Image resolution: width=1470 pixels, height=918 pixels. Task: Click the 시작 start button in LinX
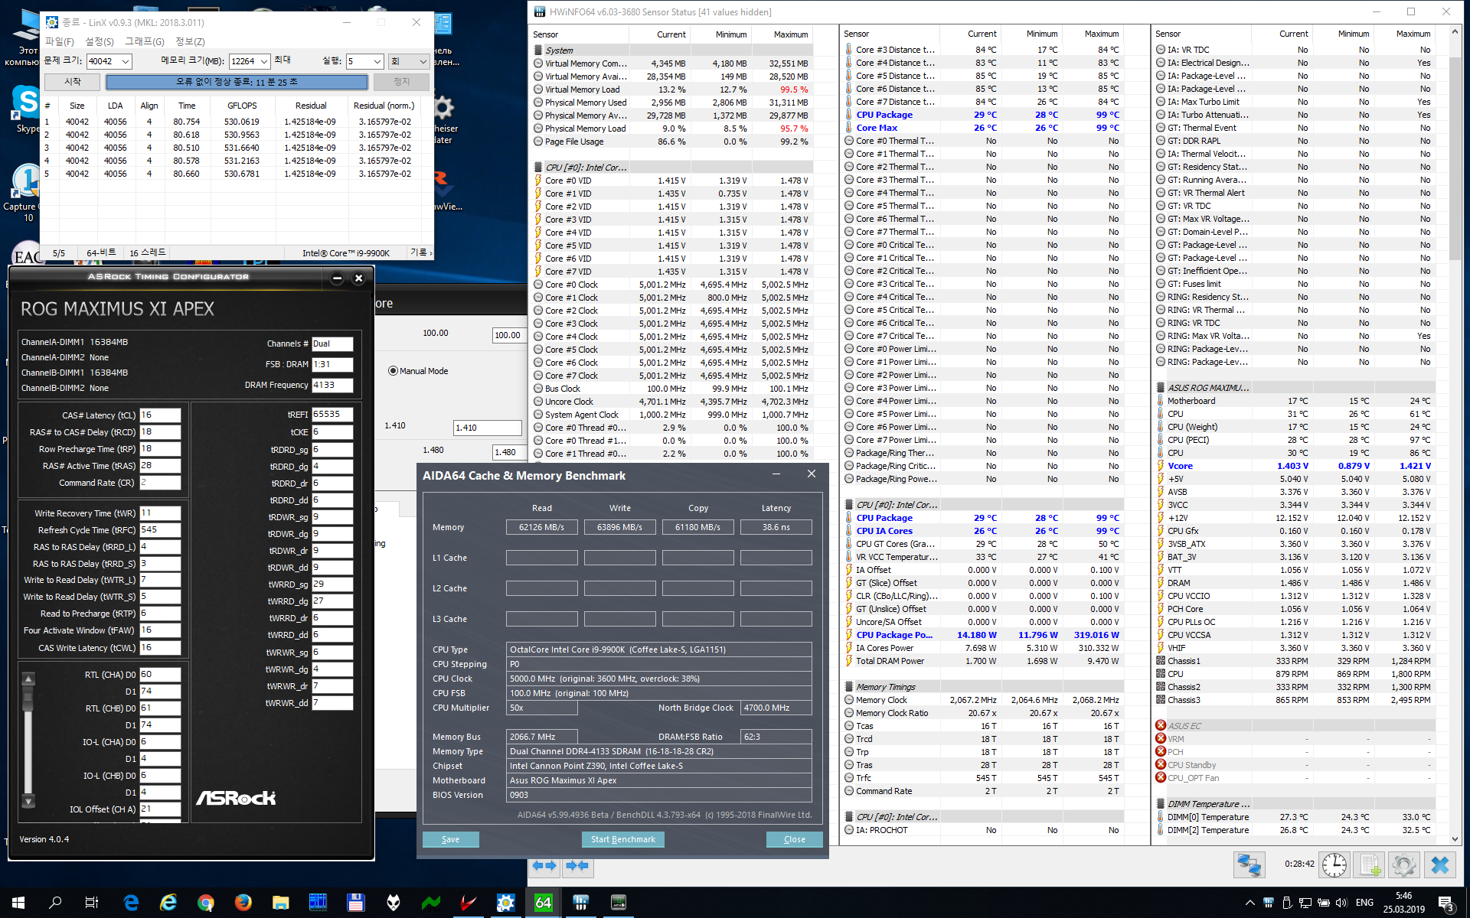73,82
